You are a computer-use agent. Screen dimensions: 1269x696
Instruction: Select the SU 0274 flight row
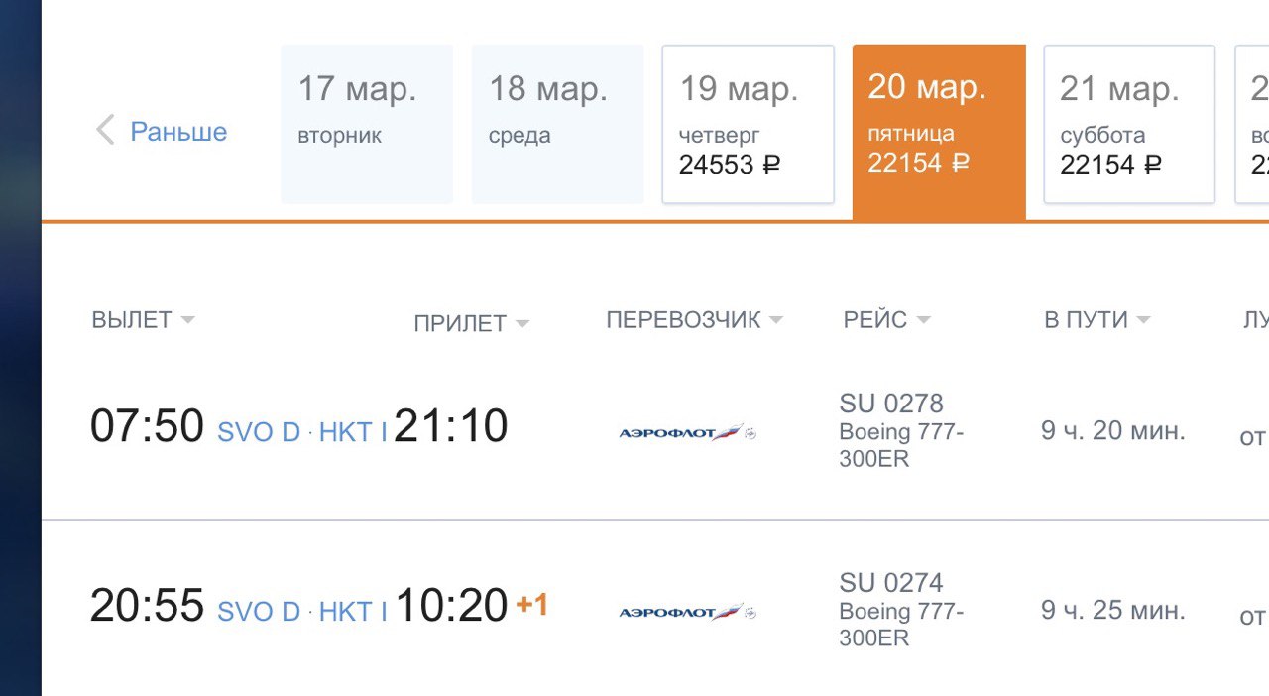coord(655,608)
